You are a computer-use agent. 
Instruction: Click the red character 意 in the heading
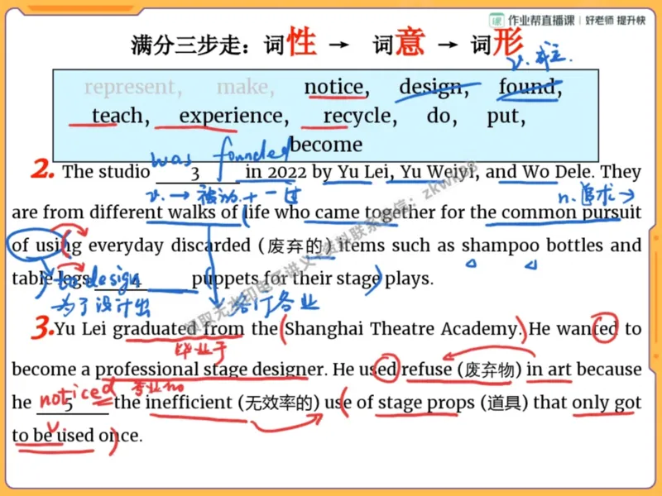pos(410,41)
